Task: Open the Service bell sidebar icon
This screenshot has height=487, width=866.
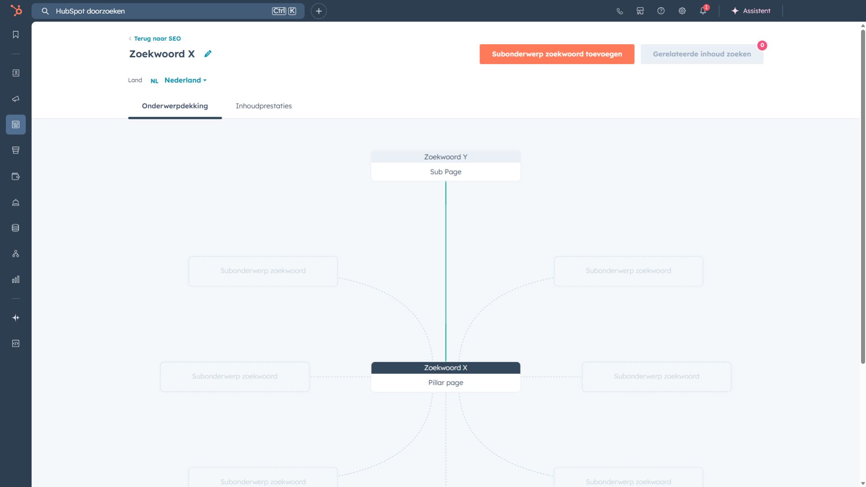Action: (16, 202)
